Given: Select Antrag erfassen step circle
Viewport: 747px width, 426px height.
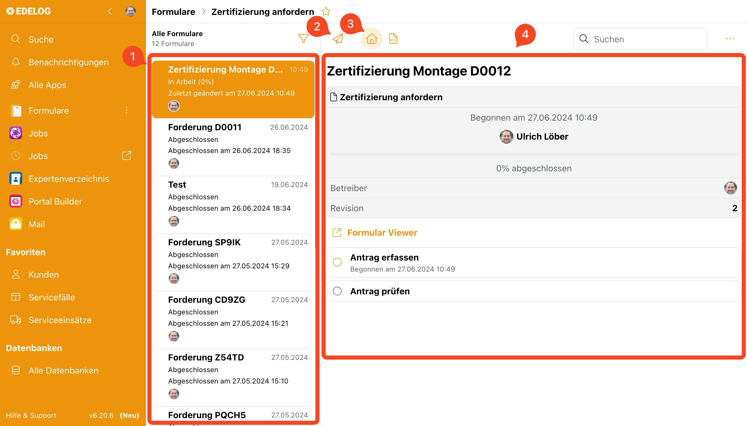Looking at the screenshot, I should click(337, 262).
